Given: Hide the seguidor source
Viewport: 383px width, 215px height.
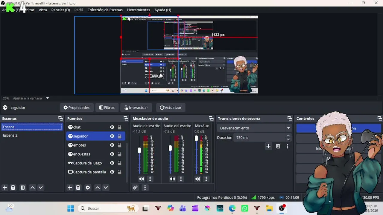Looking at the screenshot, I should 112,136.
